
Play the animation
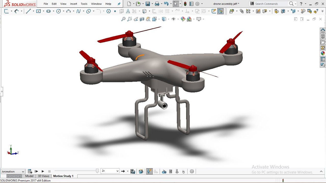pyautogui.click(x=43, y=171)
